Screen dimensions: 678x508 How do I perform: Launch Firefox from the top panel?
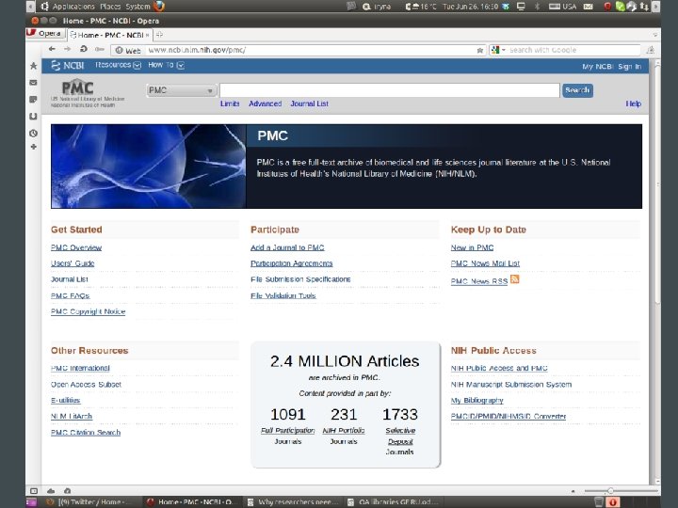[x=159, y=6]
